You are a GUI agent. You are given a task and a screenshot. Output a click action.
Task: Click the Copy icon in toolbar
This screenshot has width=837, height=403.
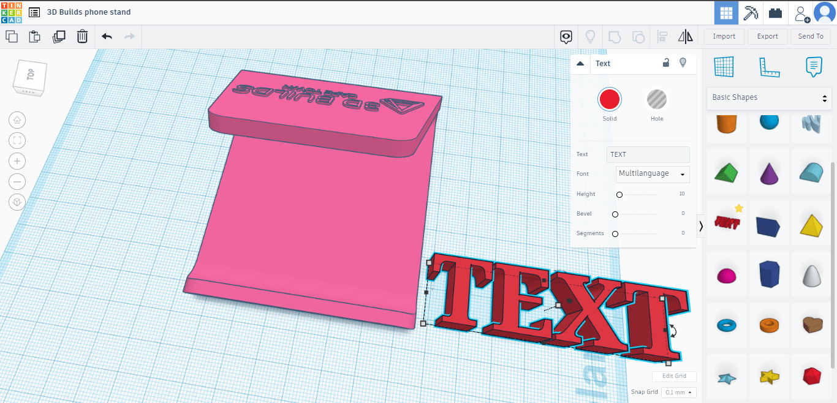[x=12, y=37]
